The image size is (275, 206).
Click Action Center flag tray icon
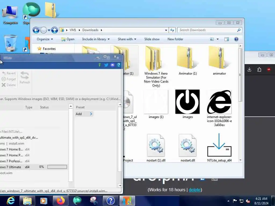(235, 201)
